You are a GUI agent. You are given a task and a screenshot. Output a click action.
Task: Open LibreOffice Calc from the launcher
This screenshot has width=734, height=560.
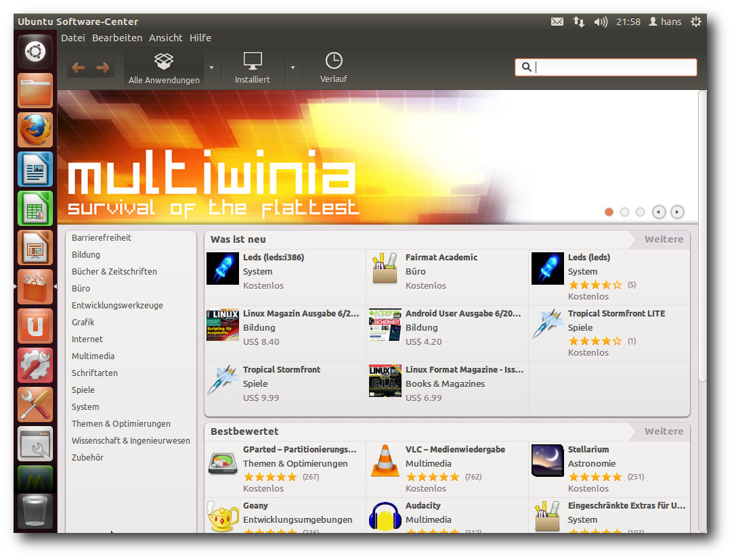(x=35, y=208)
